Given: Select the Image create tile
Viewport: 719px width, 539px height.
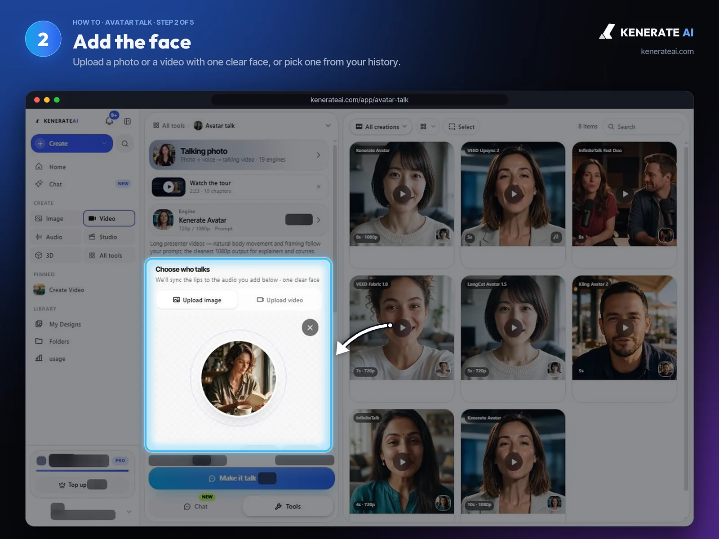Looking at the screenshot, I should [x=56, y=218].
